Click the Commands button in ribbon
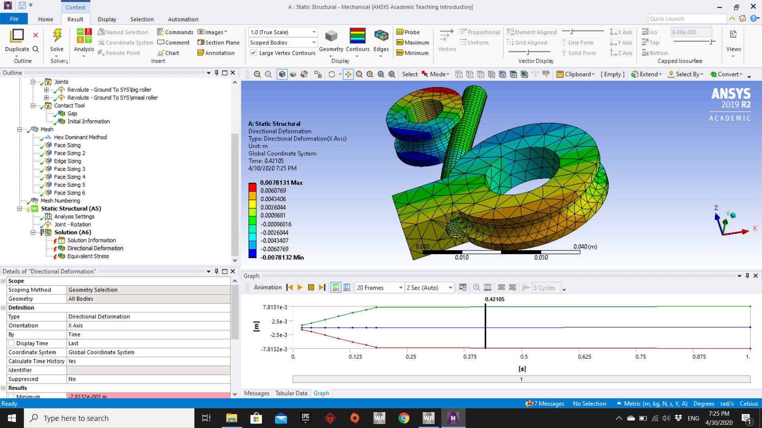This screenshot has width=762, height=428. click(175, 32)
